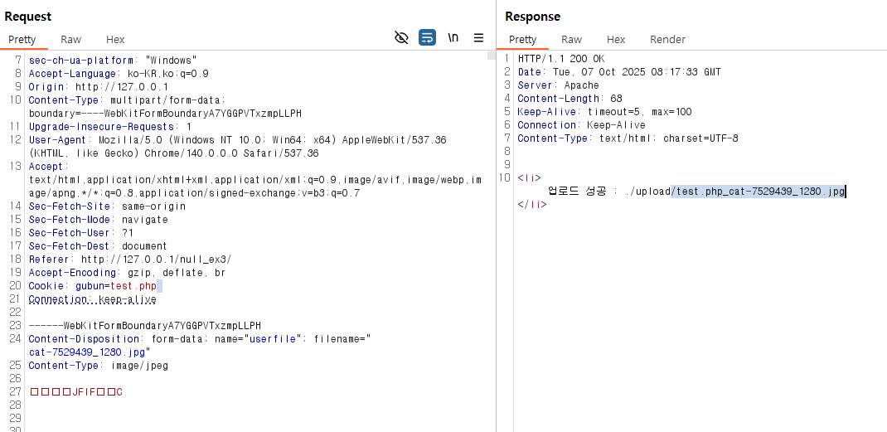Click the highlighted upload path in response
Screen dimensions: 887x432
point(758,192)
